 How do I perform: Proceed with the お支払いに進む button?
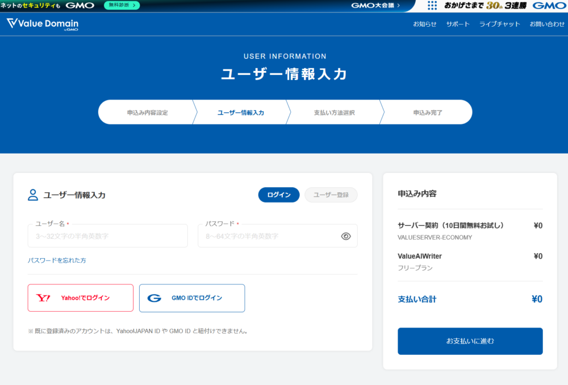click(x=470, y=341)
